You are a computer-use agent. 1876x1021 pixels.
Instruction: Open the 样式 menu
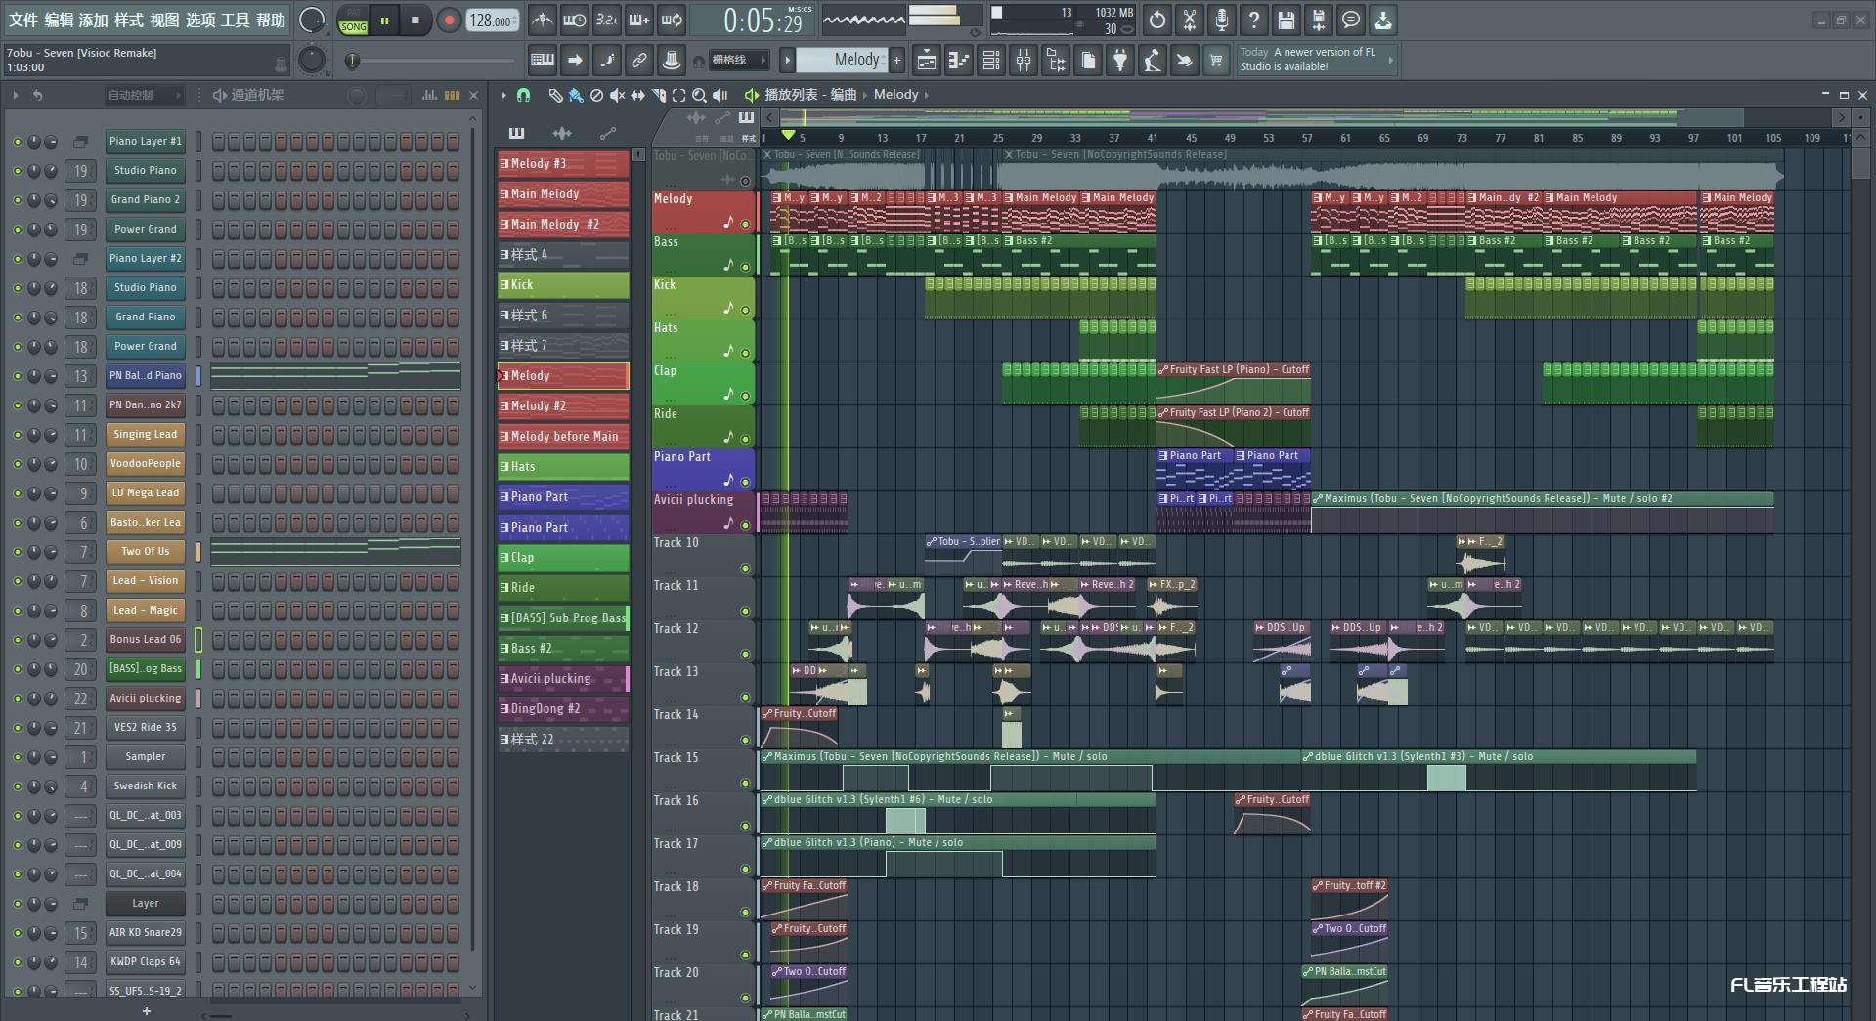click(128, 20)
